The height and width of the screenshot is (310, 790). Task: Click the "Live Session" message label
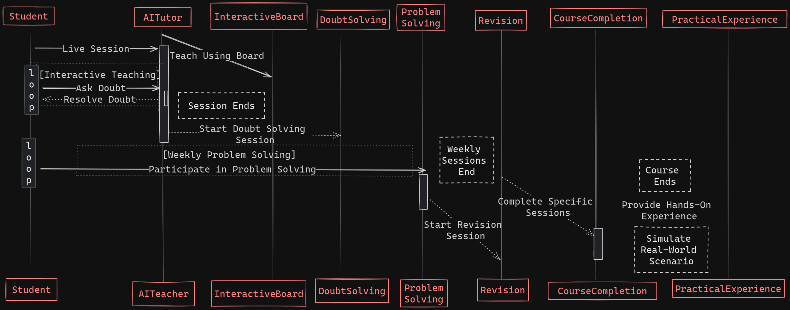coord(96,49)
